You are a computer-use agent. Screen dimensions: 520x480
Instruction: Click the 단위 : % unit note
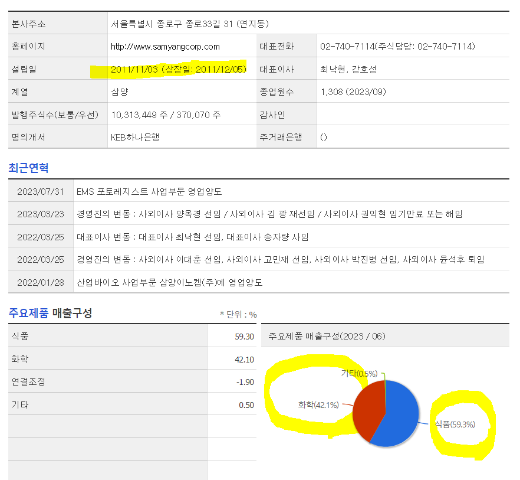(238, 315)
